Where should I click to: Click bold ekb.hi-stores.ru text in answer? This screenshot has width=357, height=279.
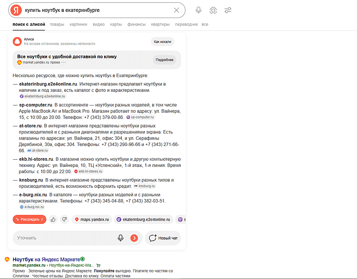[36, 159]
